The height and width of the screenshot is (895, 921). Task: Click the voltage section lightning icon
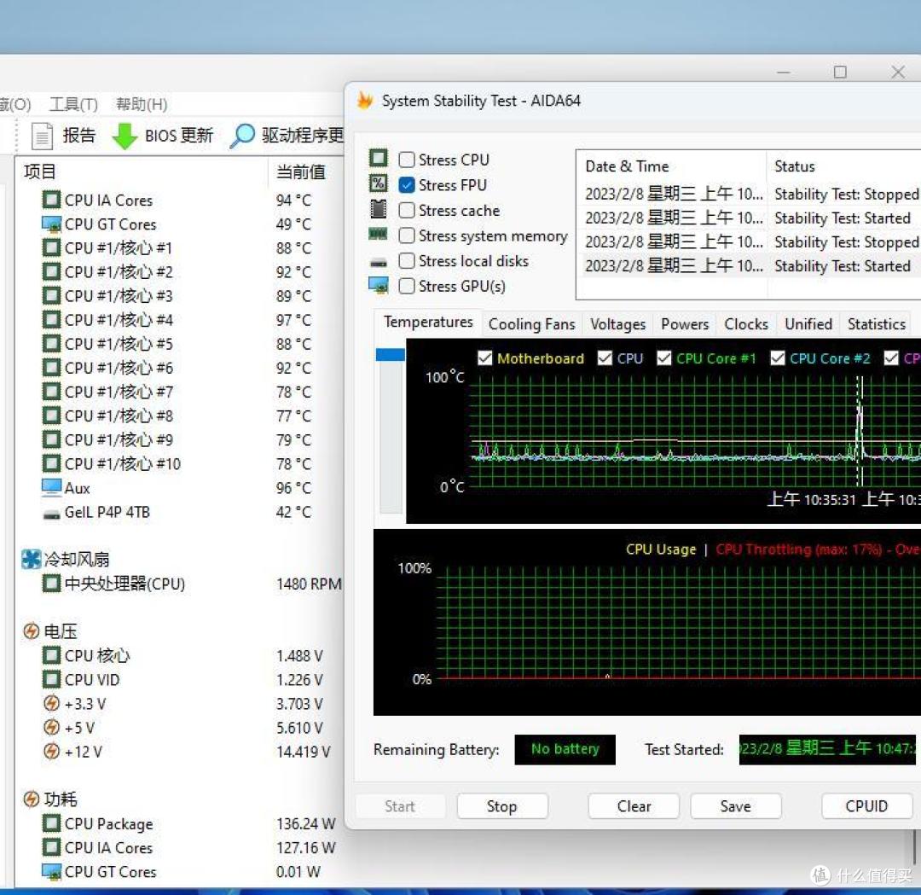point(32,631)
